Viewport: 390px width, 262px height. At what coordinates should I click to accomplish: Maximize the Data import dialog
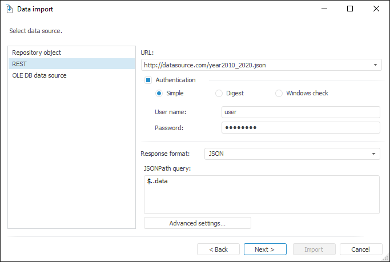point(350,9)
